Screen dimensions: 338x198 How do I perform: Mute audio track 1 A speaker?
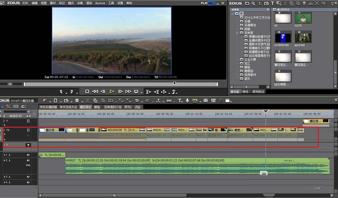coord(28,155)
